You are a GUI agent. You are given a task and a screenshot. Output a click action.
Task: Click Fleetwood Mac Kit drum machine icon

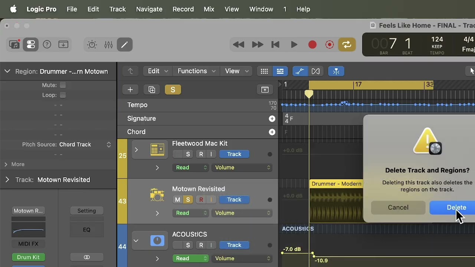pos(157,149)
